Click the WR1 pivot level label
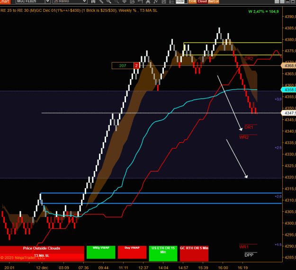This screenshot has width=296, height=270. click(x=244, y=247)
